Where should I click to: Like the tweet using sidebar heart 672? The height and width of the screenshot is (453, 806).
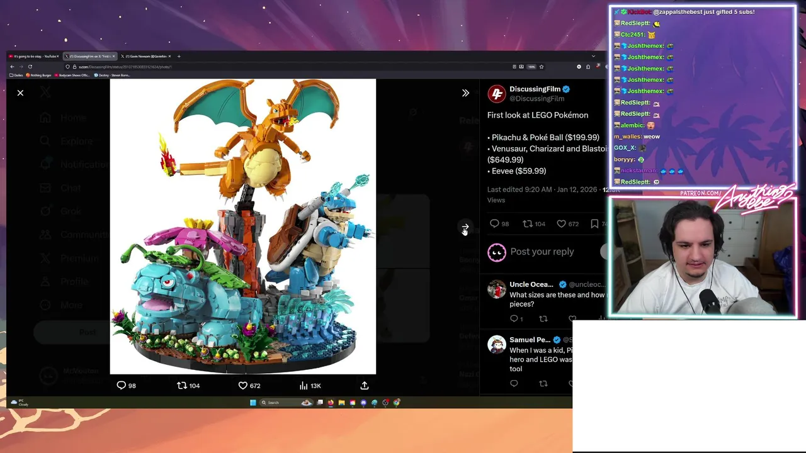[x=562, y=224]
